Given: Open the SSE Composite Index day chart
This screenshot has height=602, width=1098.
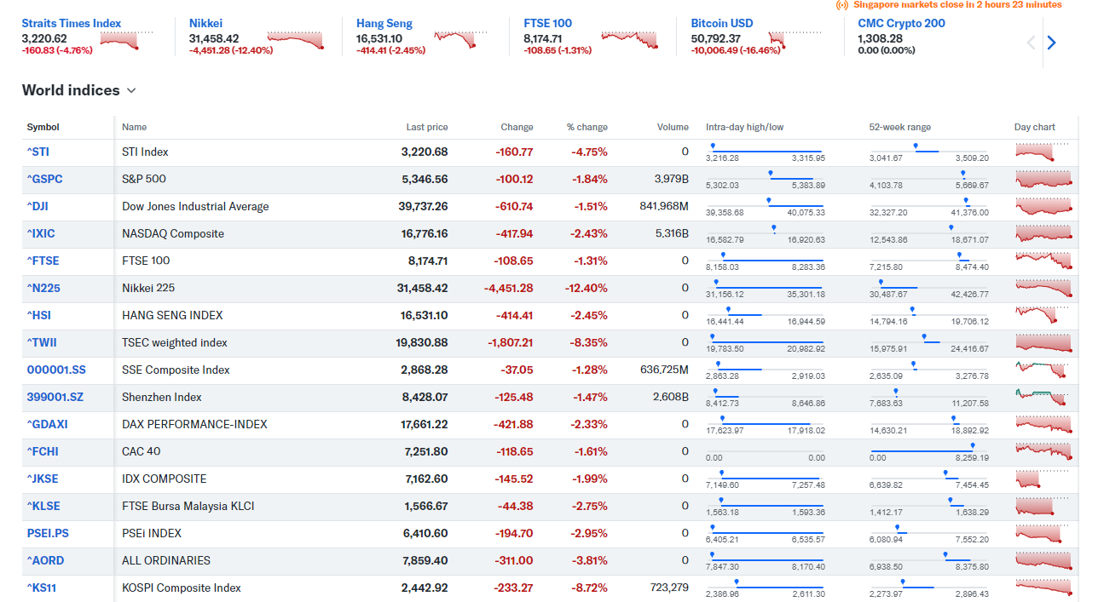Looking at the screenshot, I should point(1042,370).
